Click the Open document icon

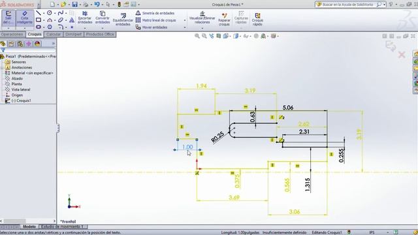tap(63, 5)
